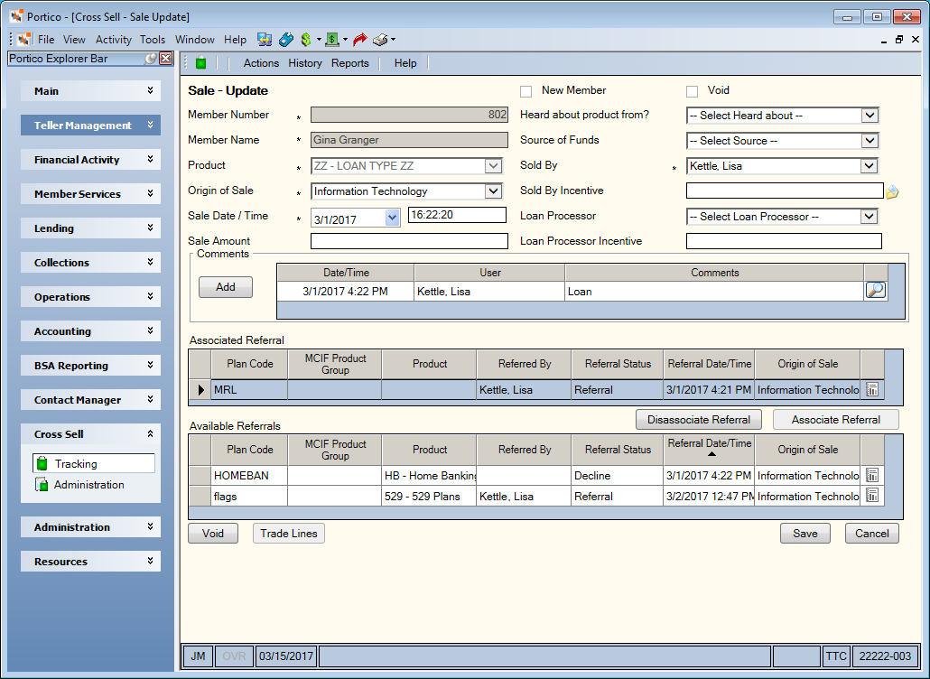Open the detail icon for the flags referral row

click(x=872, y=496)
